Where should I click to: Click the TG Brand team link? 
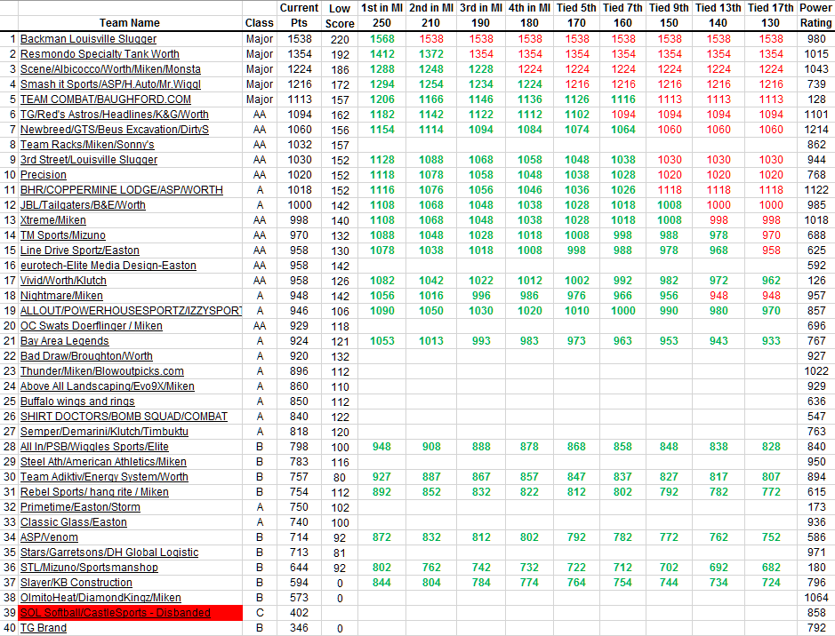[44, 628]
